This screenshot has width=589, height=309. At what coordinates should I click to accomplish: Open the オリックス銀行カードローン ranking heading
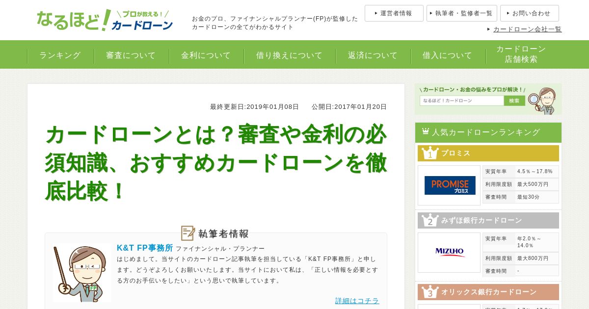pyautogui.click(x=489, y=292)
